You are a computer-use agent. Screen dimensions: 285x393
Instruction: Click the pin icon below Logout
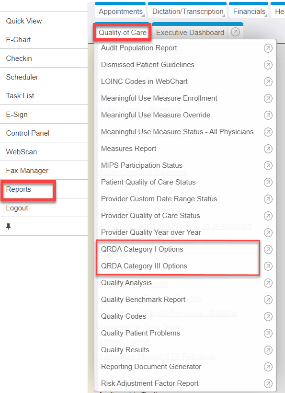pos(8,227)
